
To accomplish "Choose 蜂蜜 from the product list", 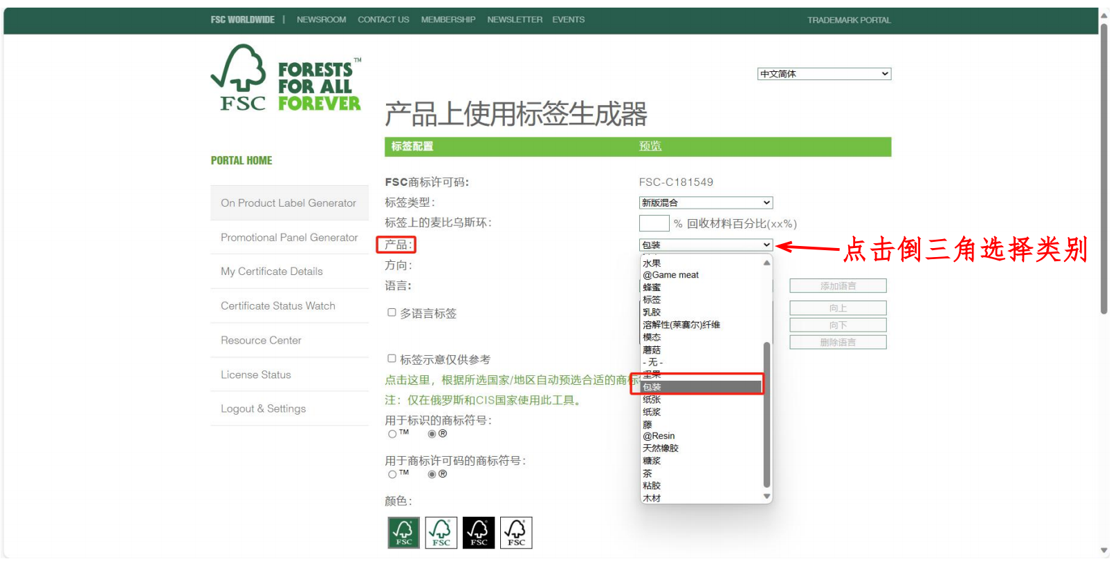I will tap(702, 287).
